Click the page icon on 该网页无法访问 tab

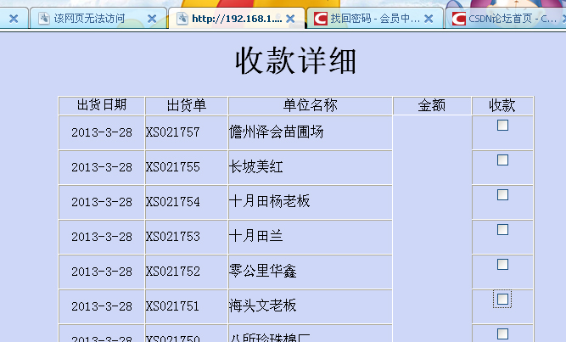[44, 19]
